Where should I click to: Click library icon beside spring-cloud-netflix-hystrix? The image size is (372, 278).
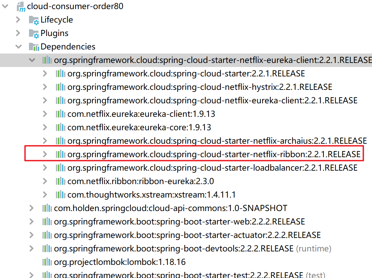(60, 87)
